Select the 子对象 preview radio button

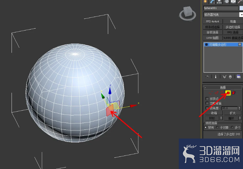pos(217,127)
